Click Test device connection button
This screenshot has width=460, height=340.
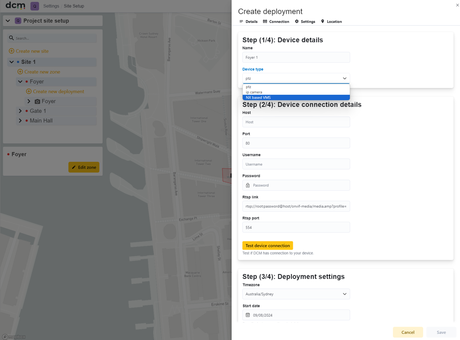tap(268, 246)
